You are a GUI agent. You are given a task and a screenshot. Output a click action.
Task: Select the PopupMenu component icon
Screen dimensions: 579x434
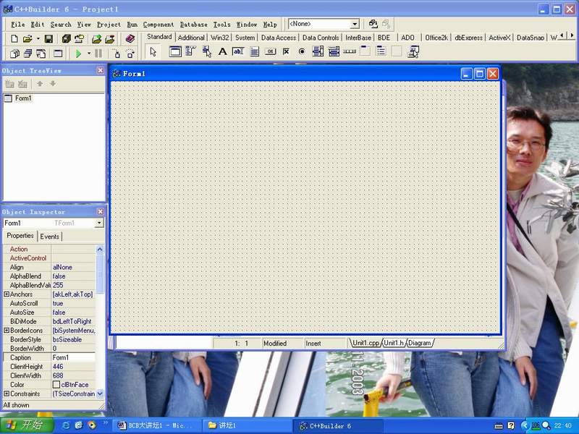[x=207, y=51]
